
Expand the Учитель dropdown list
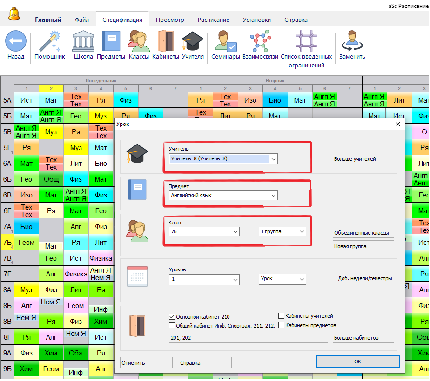[x=273, y=159]
